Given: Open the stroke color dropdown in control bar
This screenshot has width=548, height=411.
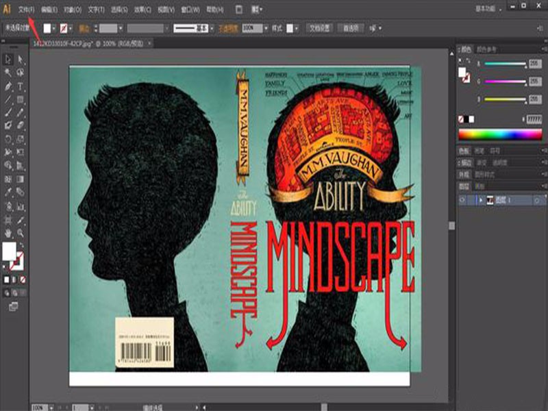Looking at the screenshot, I should tap(69, 28).
